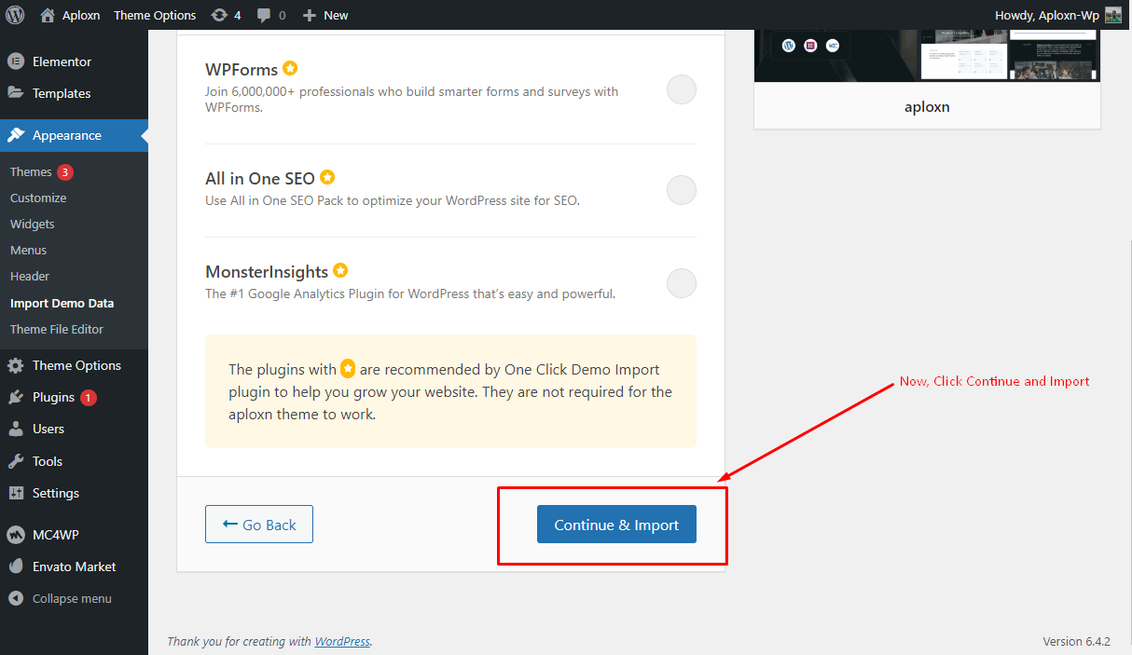Click the Plugins plug icon

pyautogui.click(x=16, y=397)
